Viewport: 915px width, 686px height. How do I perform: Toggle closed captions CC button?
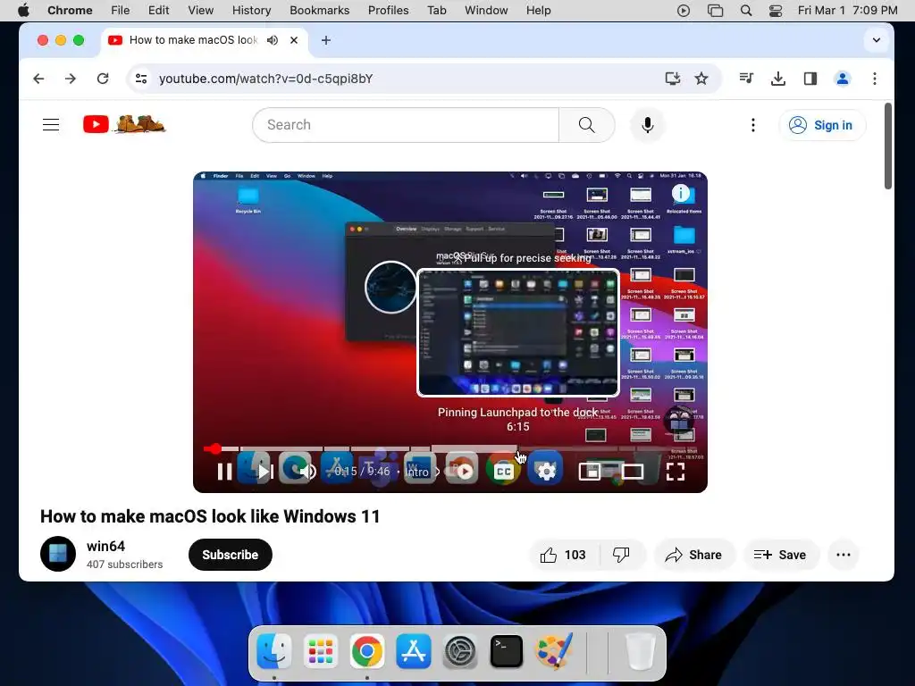tap(504, 472)
